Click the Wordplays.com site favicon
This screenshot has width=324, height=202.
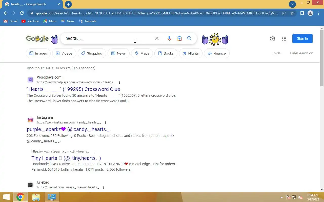(30, 80)
